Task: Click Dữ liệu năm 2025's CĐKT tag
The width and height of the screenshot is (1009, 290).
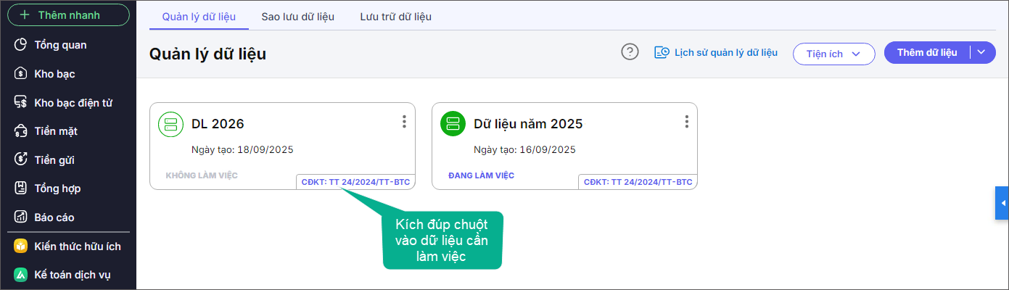Action: pyautogui.click(x=638, y=182)
